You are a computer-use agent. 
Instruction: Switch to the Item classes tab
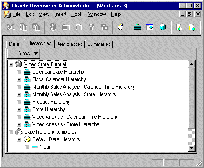[x=69, y=44]
